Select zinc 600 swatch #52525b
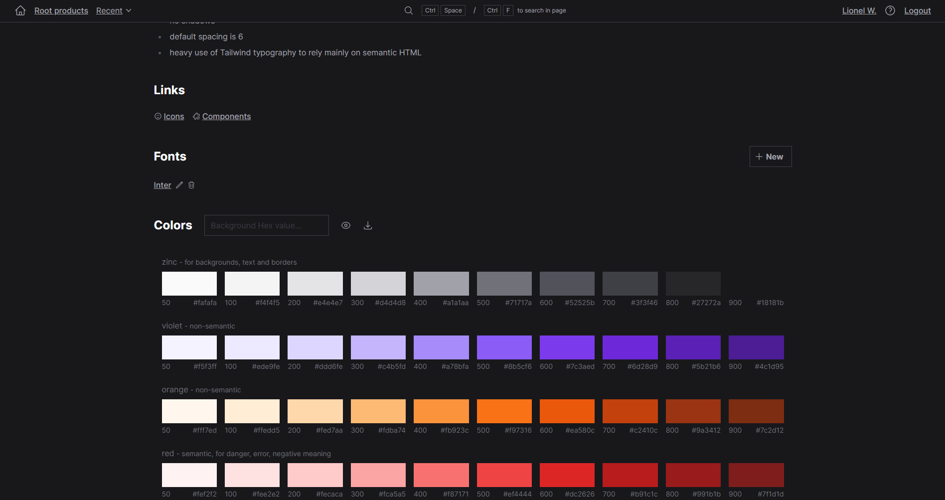Image resolution: width=945 pixels, height=500 pixels. 567,284
